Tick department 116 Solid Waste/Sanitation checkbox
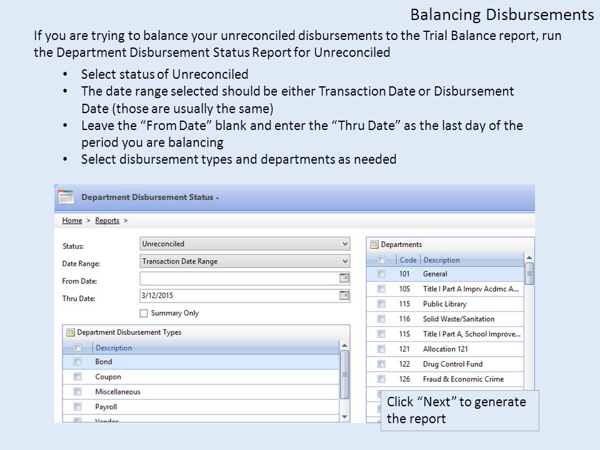The image size is (600, 450). (x=381, y=319)
